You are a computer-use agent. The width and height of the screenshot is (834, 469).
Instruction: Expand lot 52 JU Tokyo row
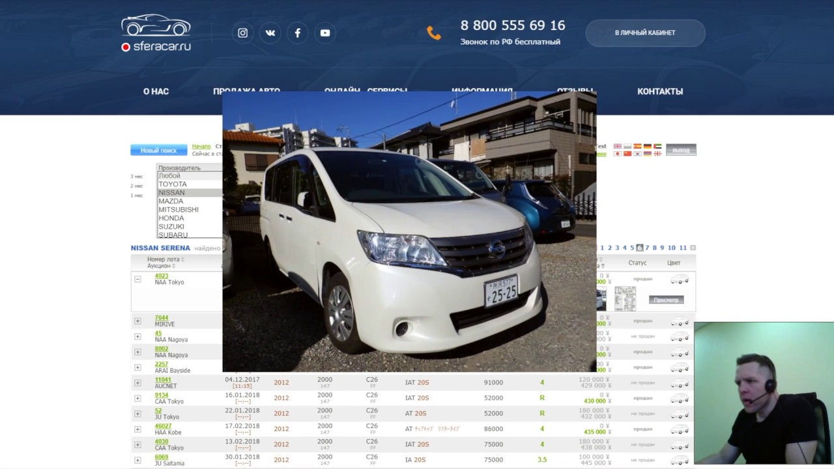(137, 414)
